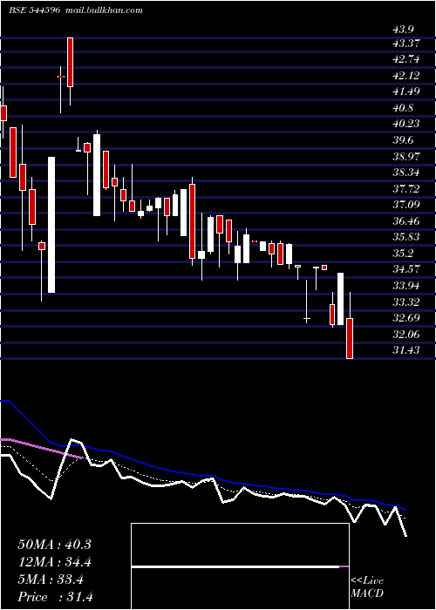Image resolution: width=436 pixels, height=610 pixels.
Task: Click the 12MA : 34.4 readout
Action: point(54,562)
